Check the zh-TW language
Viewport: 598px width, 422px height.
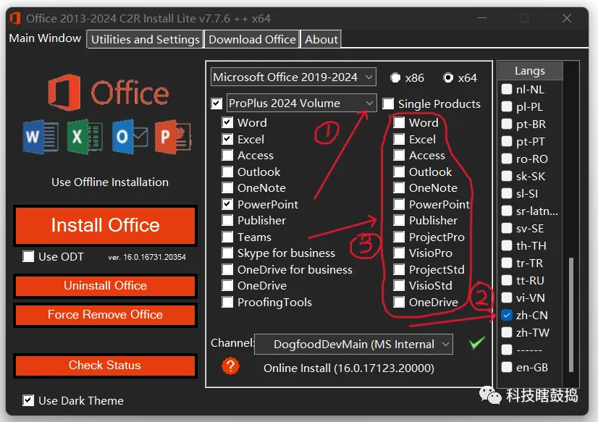[x=507, y=332]
